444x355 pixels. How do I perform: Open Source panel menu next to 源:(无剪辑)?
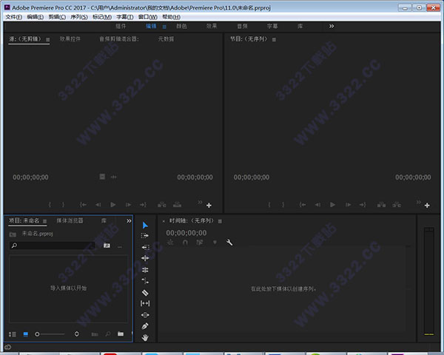(x=48, y=40)
